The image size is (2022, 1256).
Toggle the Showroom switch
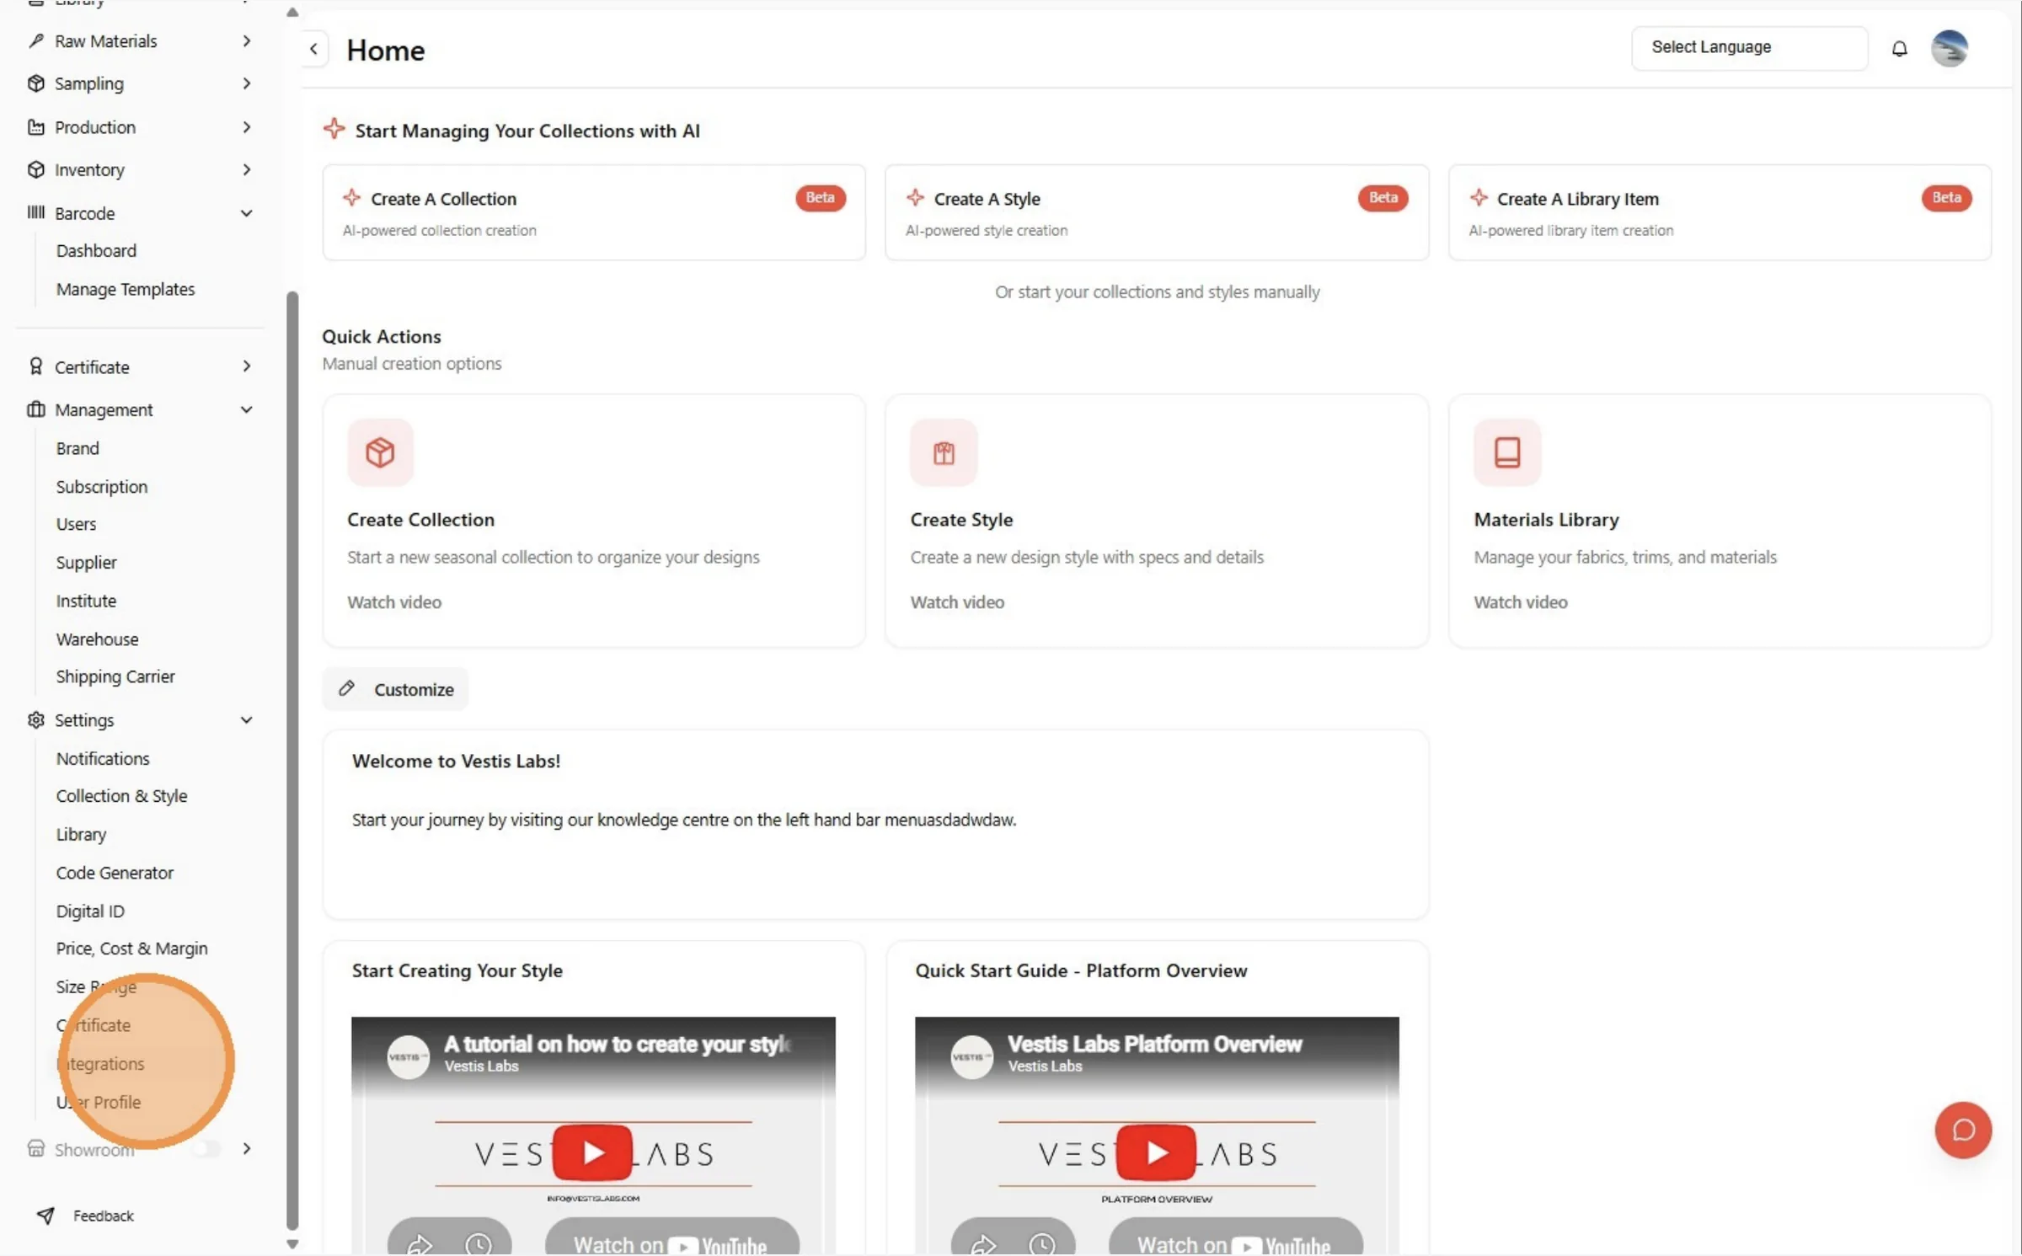(206, 1148)
